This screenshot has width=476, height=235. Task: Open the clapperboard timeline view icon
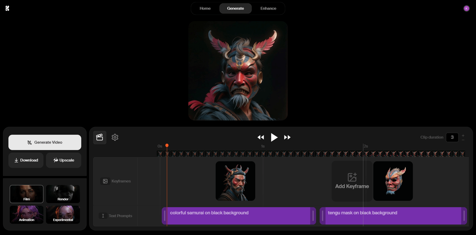pyautogui.click(x=100, y=137)
